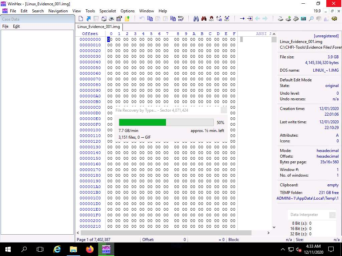Viewport: 342px width, 256px height.
Task: Open the Case Data Edit menu
Action: click(x=16, y=26)
